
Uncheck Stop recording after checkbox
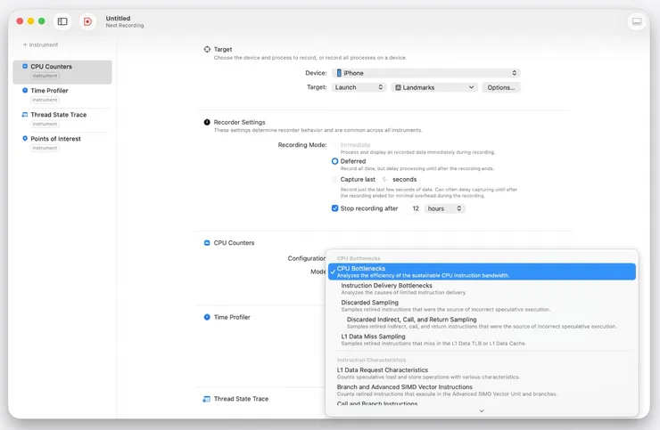tap(335, 208)
